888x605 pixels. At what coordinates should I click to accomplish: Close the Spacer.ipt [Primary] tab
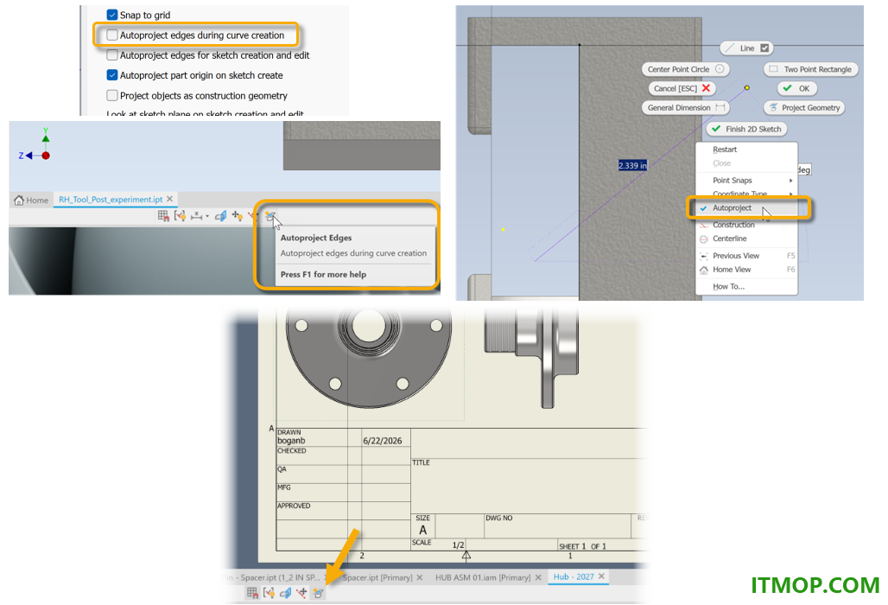click(x=420, y=577)
